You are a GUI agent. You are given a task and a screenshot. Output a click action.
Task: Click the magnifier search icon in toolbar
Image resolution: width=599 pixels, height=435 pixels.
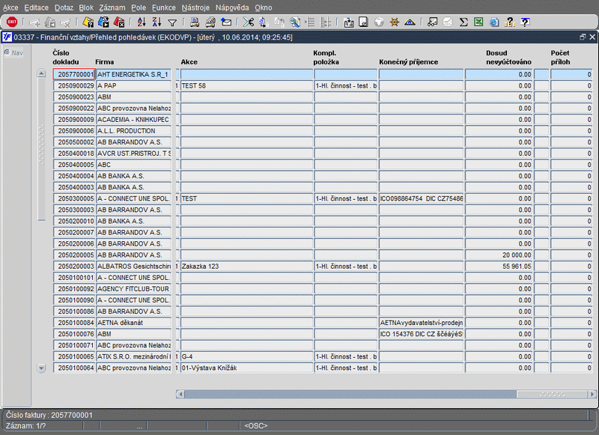(x=294, y=22)
